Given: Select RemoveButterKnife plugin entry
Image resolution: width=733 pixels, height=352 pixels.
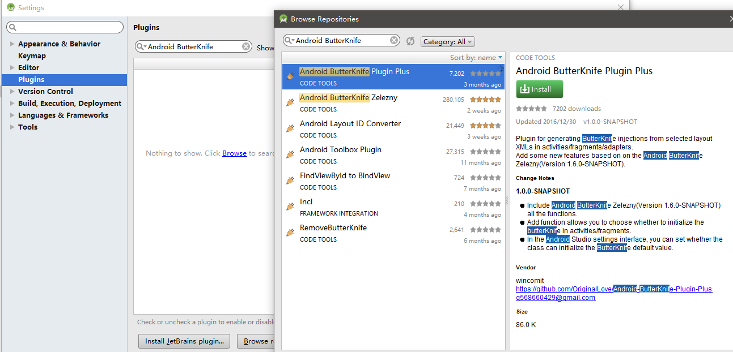Looking at the screenshot, I should click(x=393, y=233).
